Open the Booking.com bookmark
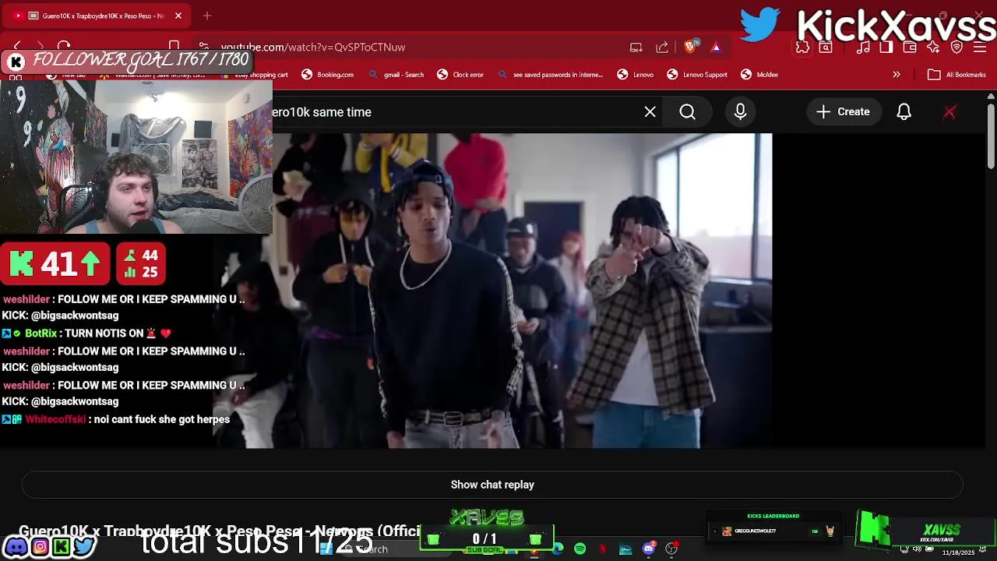 coord(328,75)
